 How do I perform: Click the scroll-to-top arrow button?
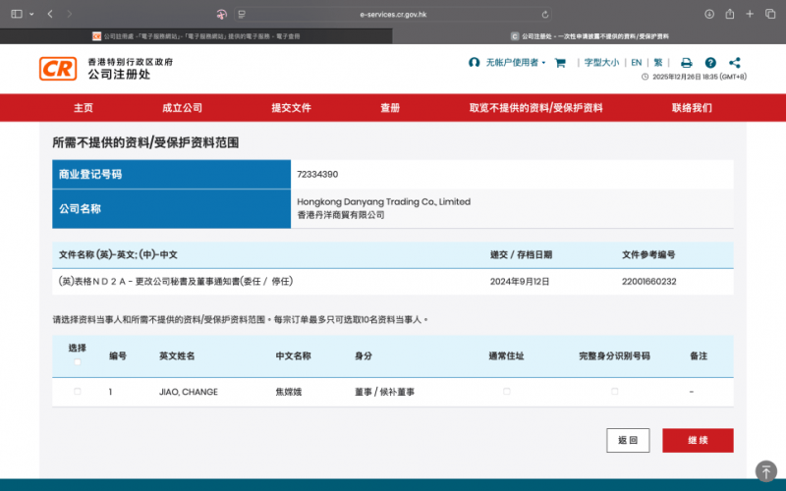coord(765,471)
